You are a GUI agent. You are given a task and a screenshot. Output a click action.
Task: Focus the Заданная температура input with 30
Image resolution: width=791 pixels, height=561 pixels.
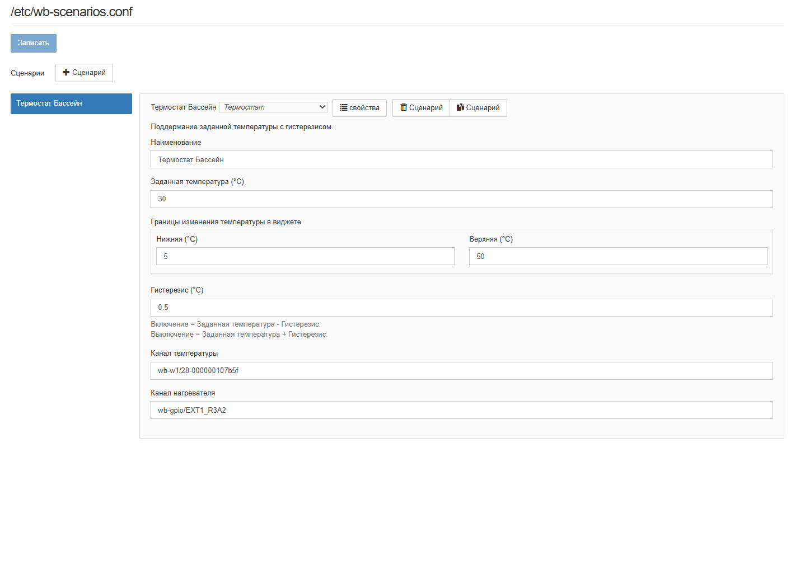(461, 199)
